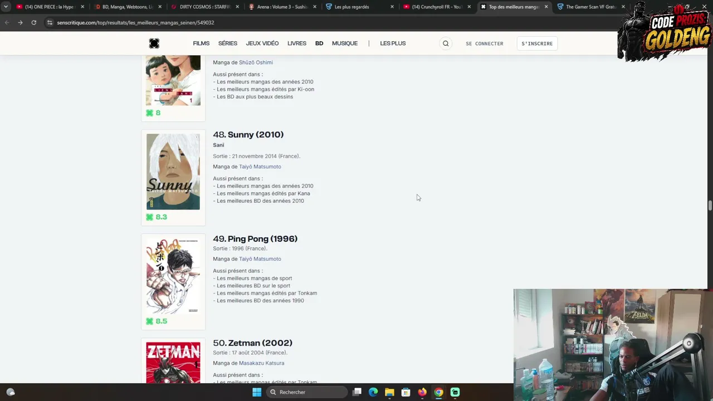
Task: Switch to Google Chrome in the taskbar
Action: (439, 392)
